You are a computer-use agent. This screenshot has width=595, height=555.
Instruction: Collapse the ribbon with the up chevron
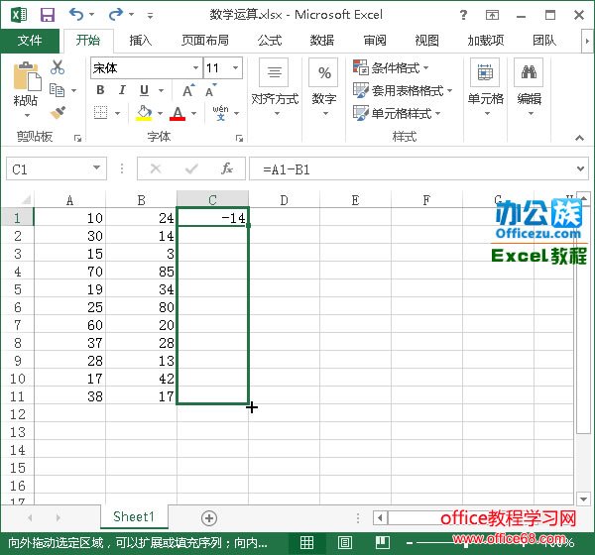(579, 138)
